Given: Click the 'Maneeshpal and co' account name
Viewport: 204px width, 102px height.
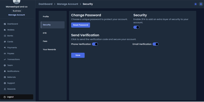Looking at the screenshot, I should 17,7.
